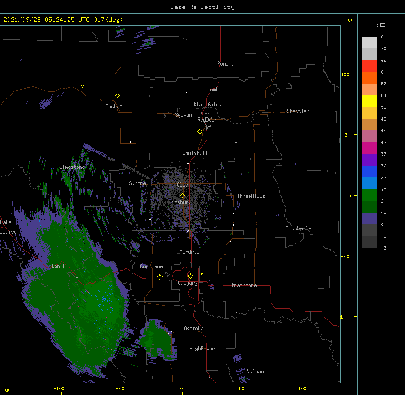This screenshot has height=395, width=405.
Task: Click the RockyMH map label
Action: [115, 106]
